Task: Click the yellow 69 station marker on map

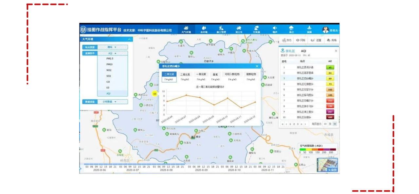Action: pos(155,94)
